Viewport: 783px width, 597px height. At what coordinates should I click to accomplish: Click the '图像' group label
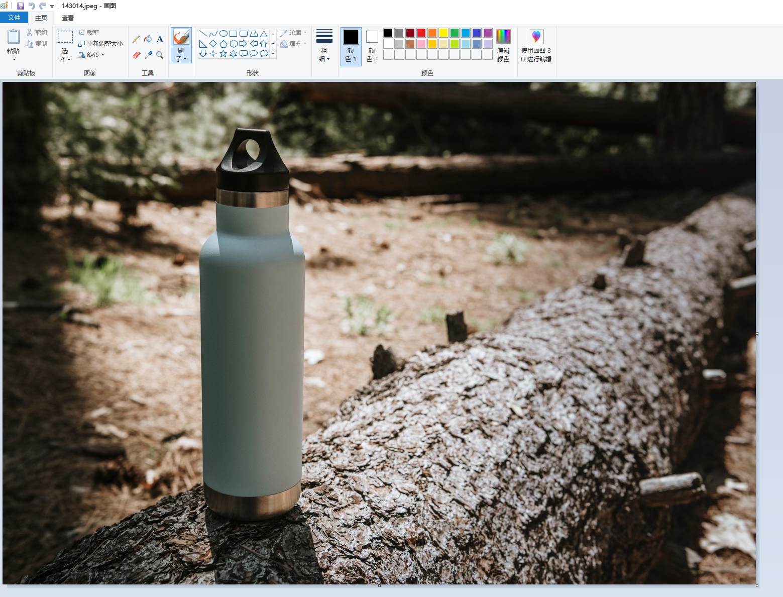click(x=90, y=73)
